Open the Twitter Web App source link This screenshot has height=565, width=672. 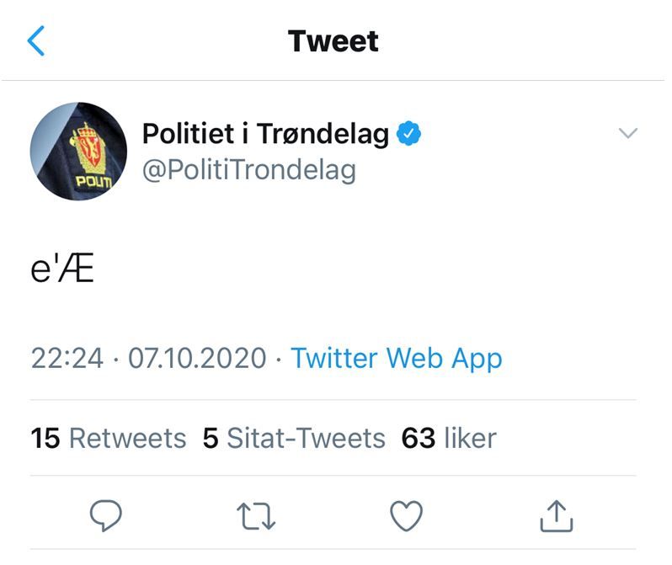(x=396, y=359)
